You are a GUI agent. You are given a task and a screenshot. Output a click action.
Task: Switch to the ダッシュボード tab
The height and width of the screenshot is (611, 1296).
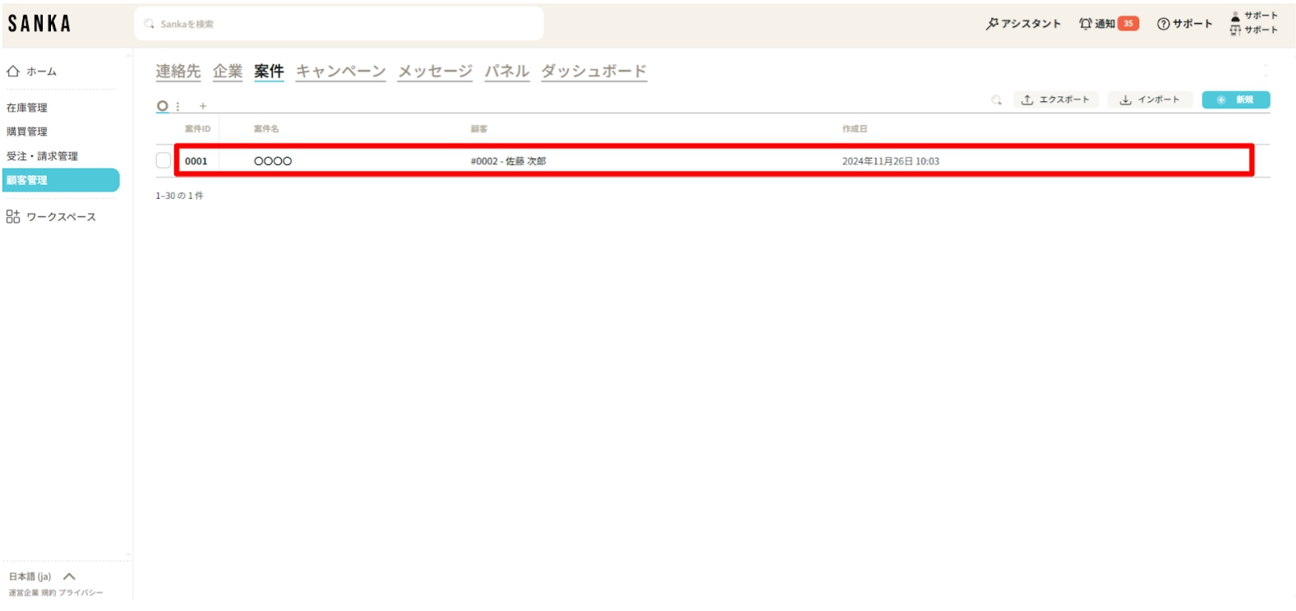pyautogui.click(x=594, y=71)
